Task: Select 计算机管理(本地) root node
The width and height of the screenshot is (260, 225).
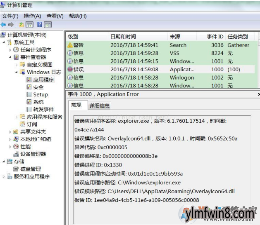Action: [27, 35]
